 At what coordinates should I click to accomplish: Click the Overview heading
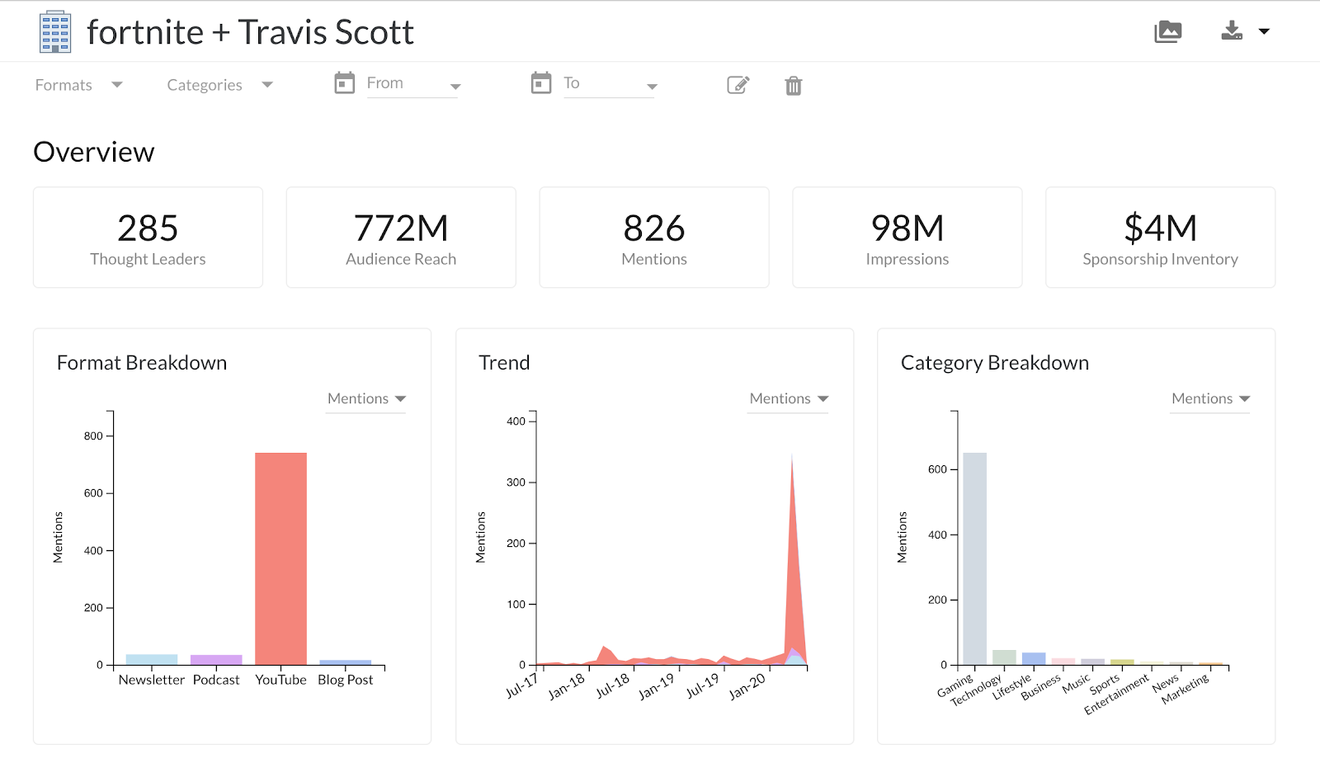(x=94, y=152)
